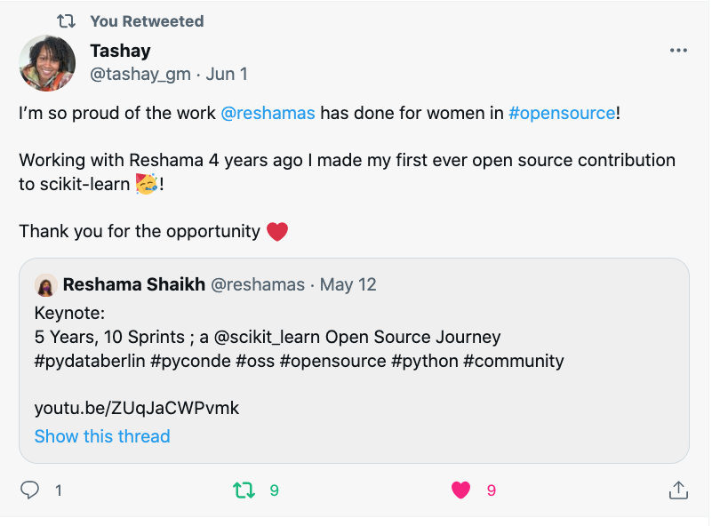Click Reshama Shaikh's small avatar
This screenshot has height=526, width=720.
46,285
